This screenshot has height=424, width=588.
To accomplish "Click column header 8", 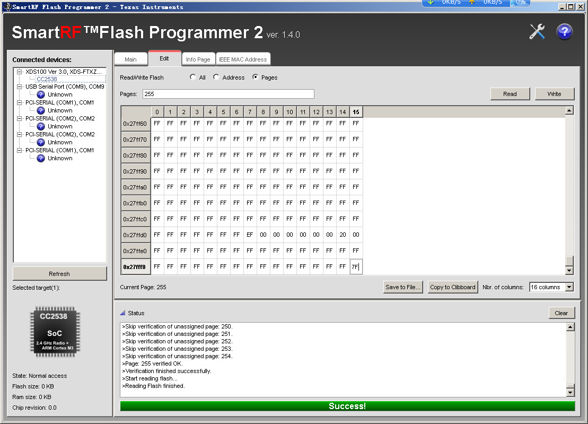I will (264, 112).
